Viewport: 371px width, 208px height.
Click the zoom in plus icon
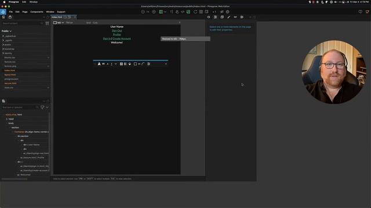tap(154, 12)
